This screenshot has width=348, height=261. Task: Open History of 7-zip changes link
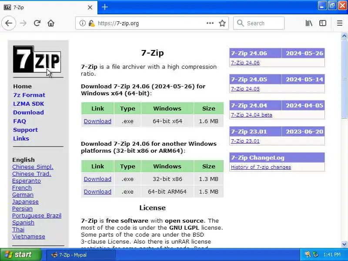coord(261,167)
